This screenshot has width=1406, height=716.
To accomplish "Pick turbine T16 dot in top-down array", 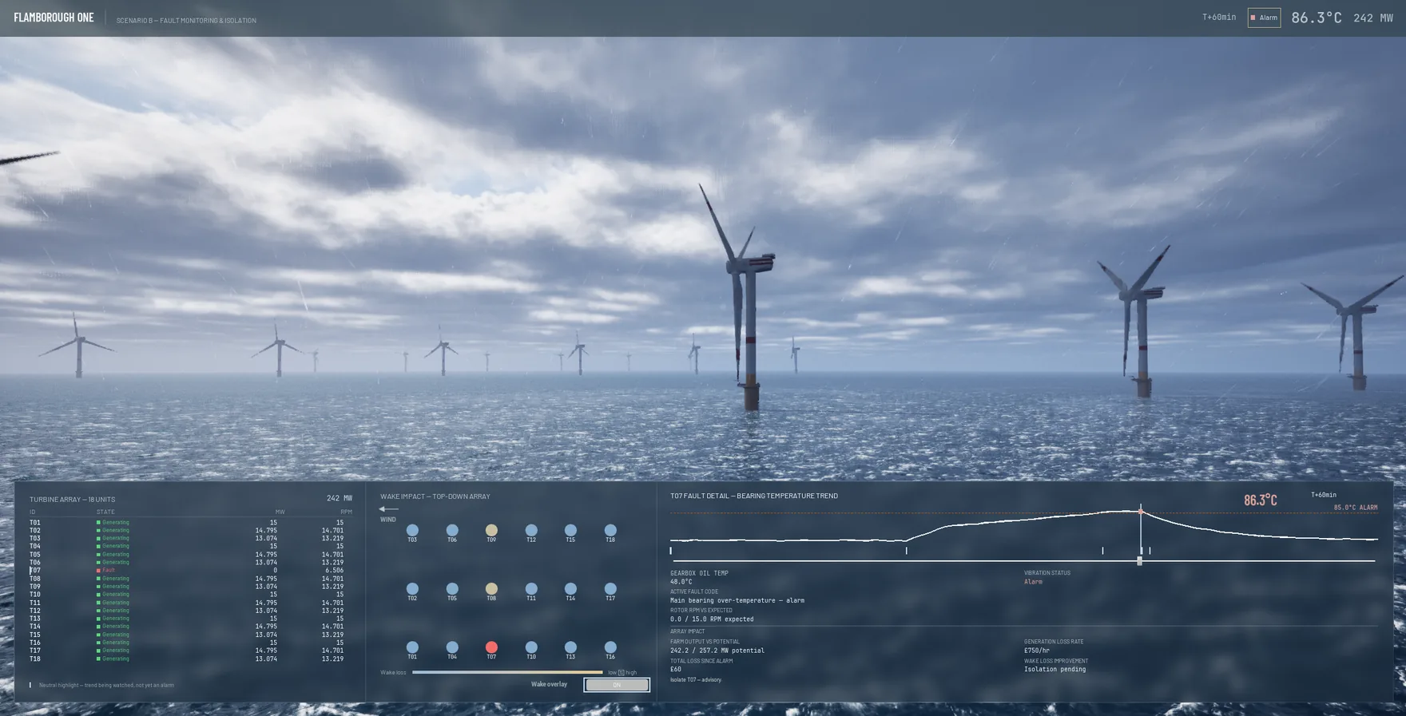I will [x=610, y=647].
